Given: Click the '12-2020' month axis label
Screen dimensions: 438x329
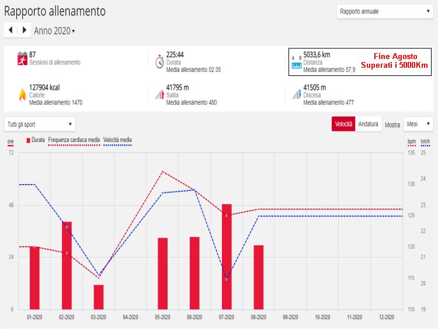Looking at the screenshot, I should (x=387, y=317).
